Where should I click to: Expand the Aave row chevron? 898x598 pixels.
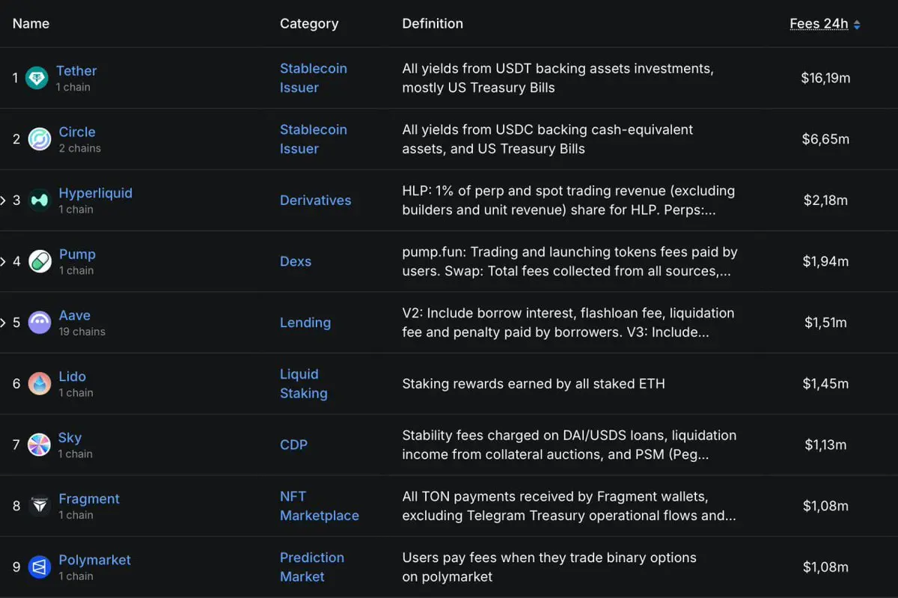tap(4, 323)
